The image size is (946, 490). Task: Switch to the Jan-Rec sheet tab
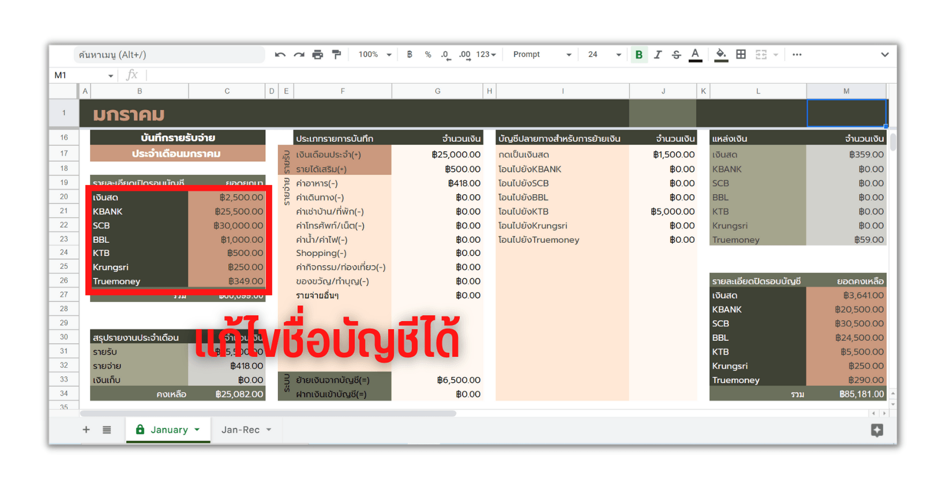[246, 430]
